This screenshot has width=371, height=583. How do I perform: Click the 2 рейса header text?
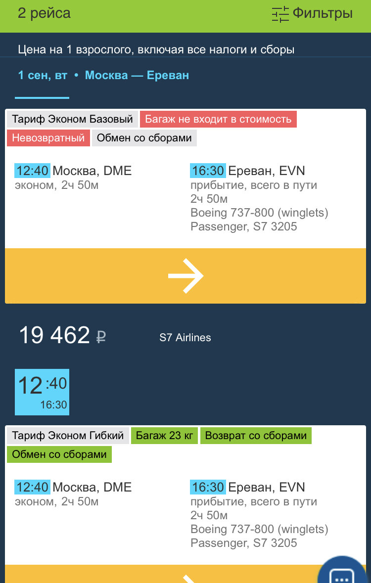pos(45,13)
